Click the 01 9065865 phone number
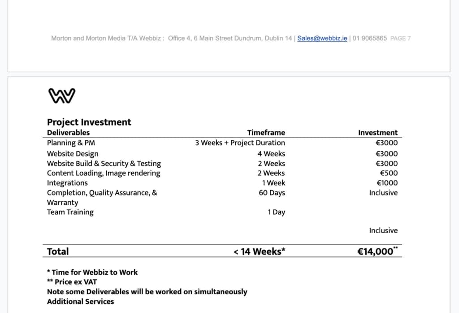This screenshot has width=459, height=313. point(370,39)
